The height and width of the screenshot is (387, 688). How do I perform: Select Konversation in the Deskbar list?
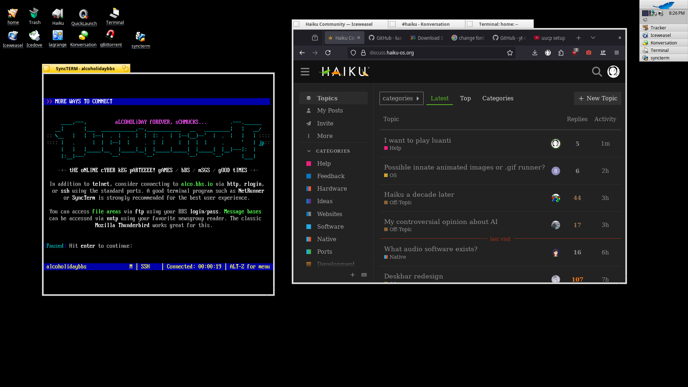tap(663, 43)
